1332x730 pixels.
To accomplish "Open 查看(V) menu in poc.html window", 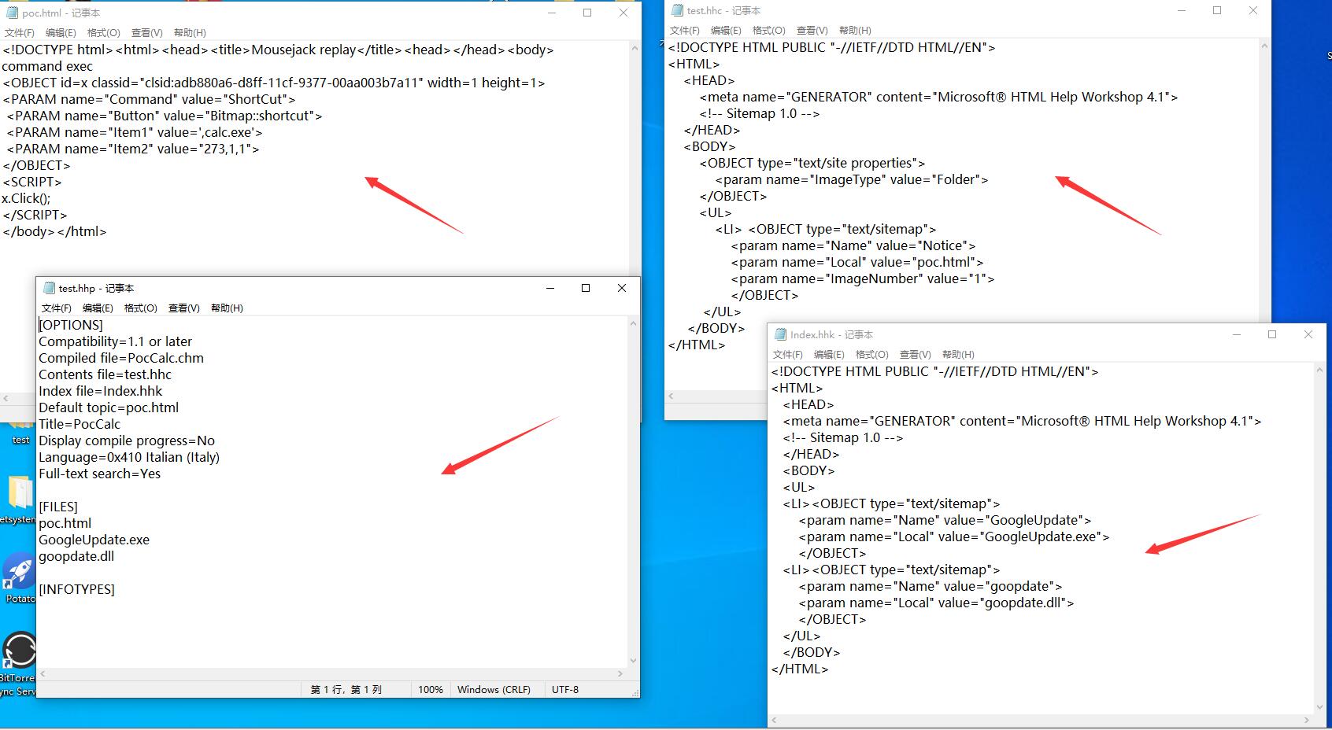I will tap(146, 32).
